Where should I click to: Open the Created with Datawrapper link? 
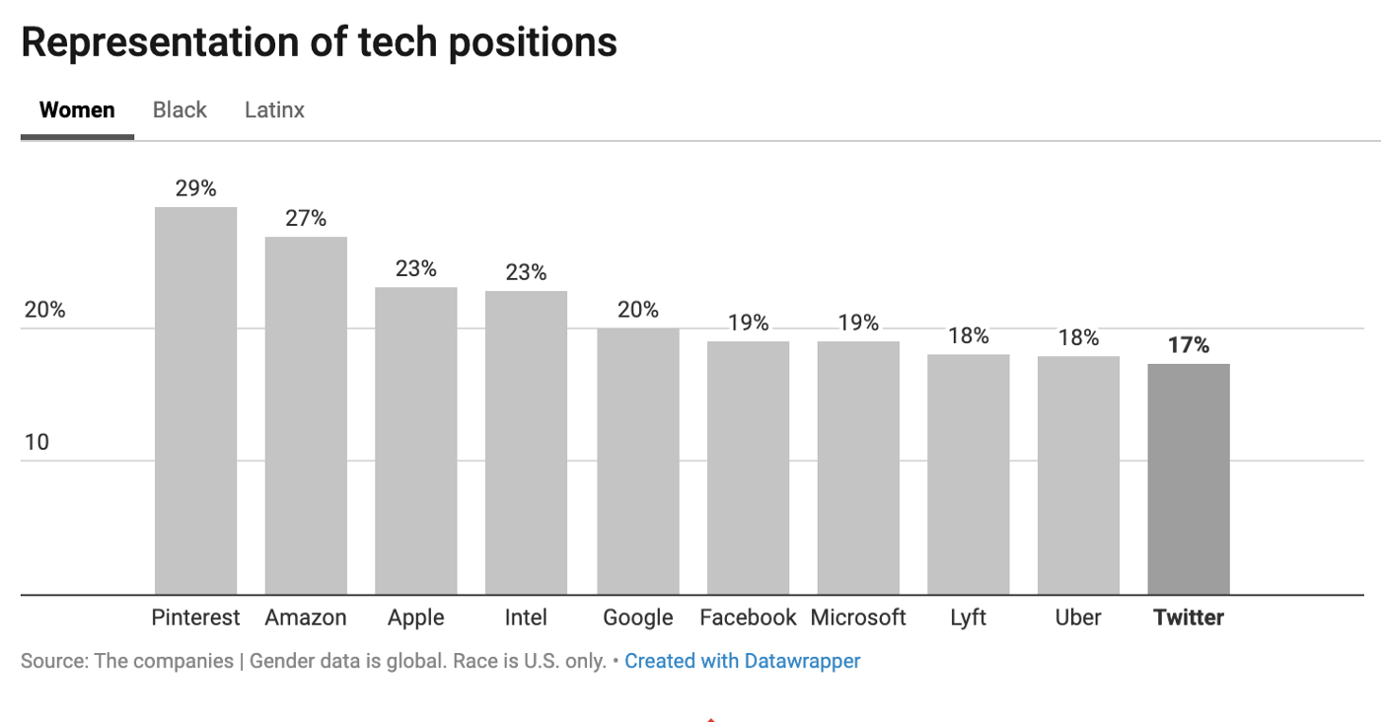point(742,661)
